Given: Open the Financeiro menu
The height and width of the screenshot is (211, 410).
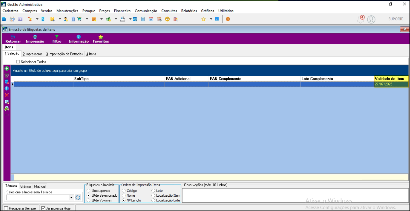Looking at the screenshot, I should pos(122,11).
